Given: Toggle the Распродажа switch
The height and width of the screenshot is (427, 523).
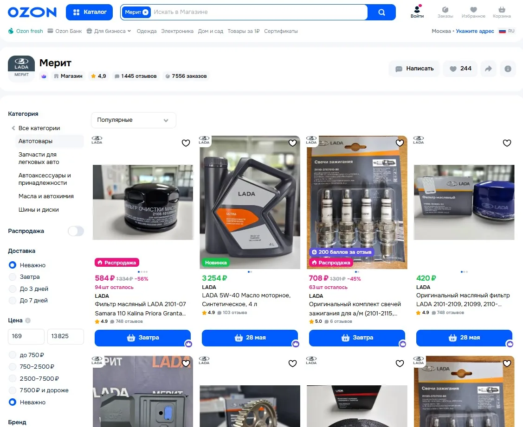Looking at the screenshot, I should (x=76, y=231).
